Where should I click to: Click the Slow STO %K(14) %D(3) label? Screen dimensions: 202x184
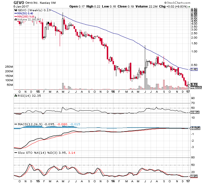pyautogui.click(x=38, y=153)
